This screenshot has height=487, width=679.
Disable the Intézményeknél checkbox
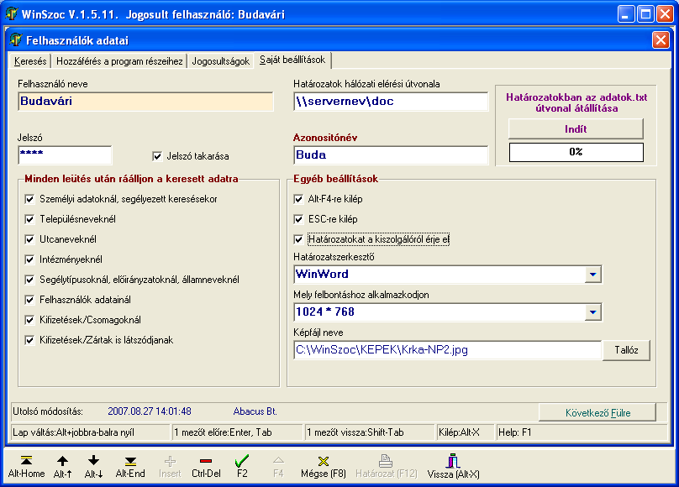pyautogui.click(x=30, y=259)
